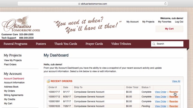Open Address Book in sidebar

point(11,87)
